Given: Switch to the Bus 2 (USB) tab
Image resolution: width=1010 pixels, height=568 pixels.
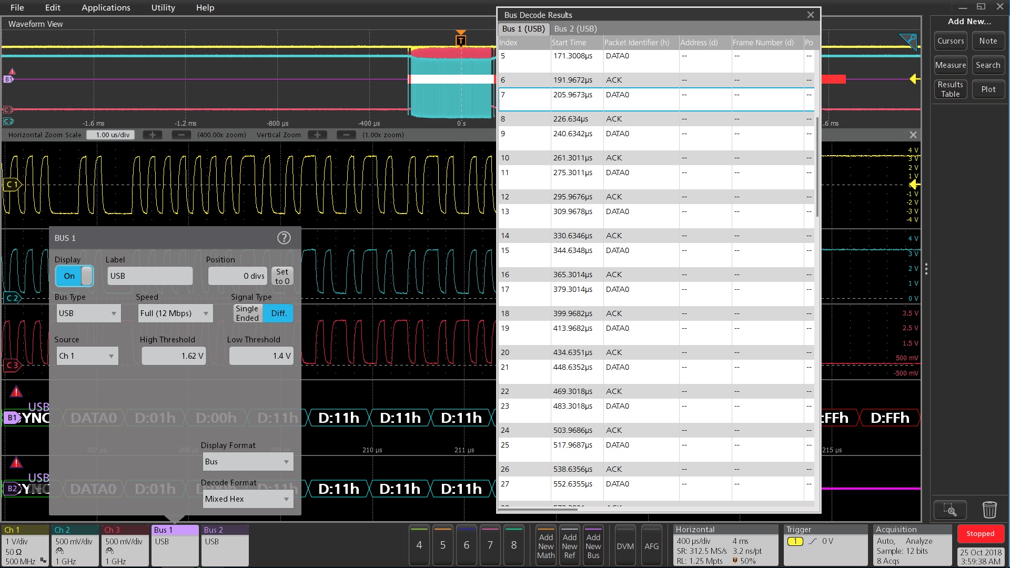Looking at the screenshot, I should 575,29.
